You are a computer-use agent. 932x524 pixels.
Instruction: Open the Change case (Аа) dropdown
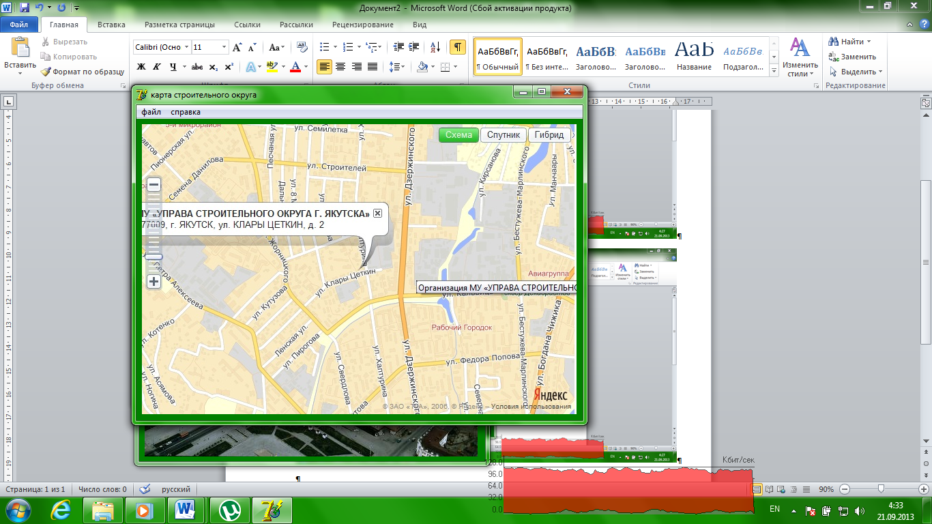(x=277, y=47)
